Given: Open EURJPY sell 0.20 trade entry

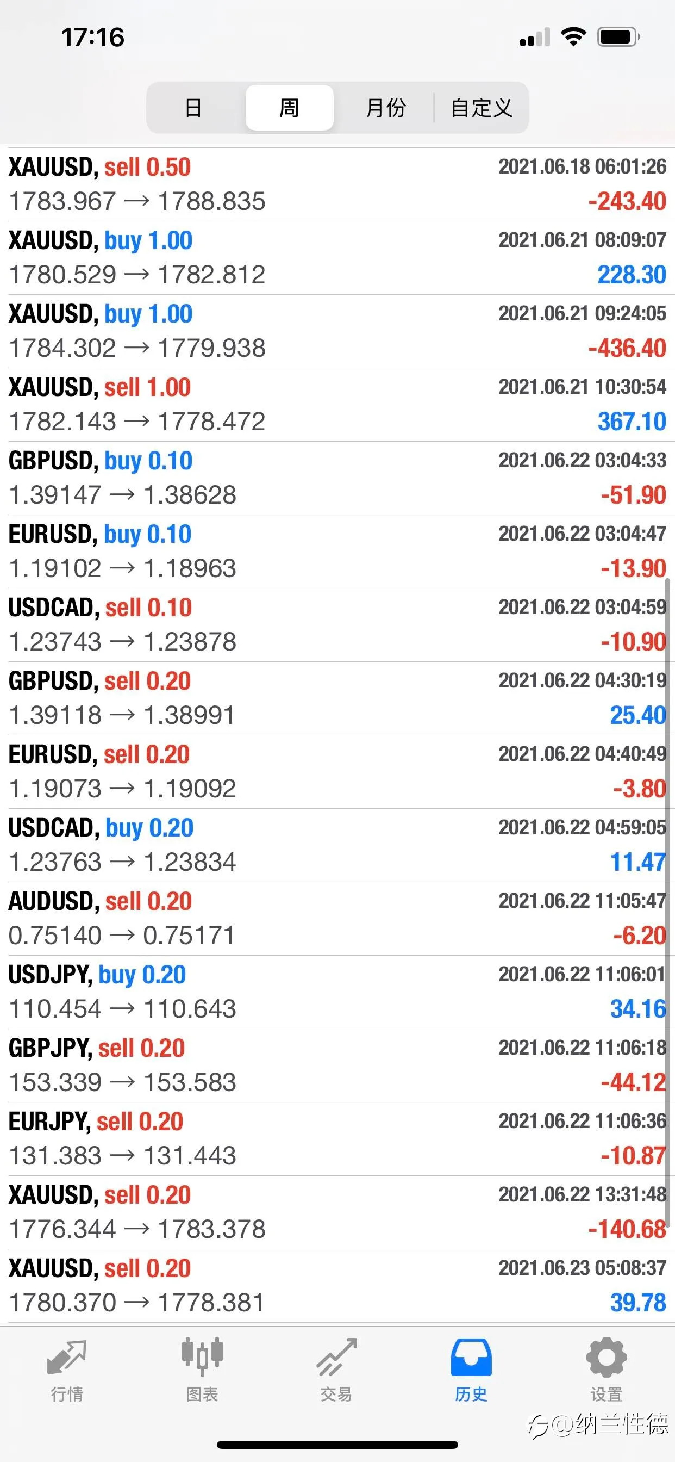Looking at the screenshot, I should (x=337, y=1139).
